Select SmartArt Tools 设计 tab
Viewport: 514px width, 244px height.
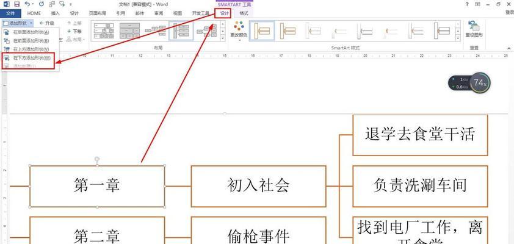coord(225,13)
